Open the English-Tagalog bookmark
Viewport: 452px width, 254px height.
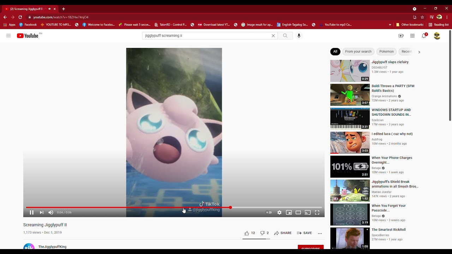point(293,25)
